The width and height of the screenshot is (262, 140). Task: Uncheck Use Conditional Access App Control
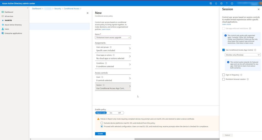tap(223, 50)
